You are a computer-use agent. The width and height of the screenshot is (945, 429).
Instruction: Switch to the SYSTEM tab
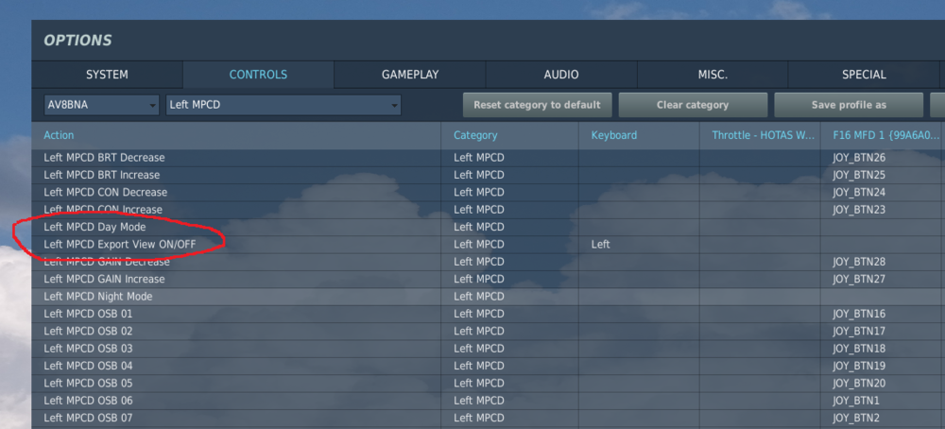[x=107, y=75]
